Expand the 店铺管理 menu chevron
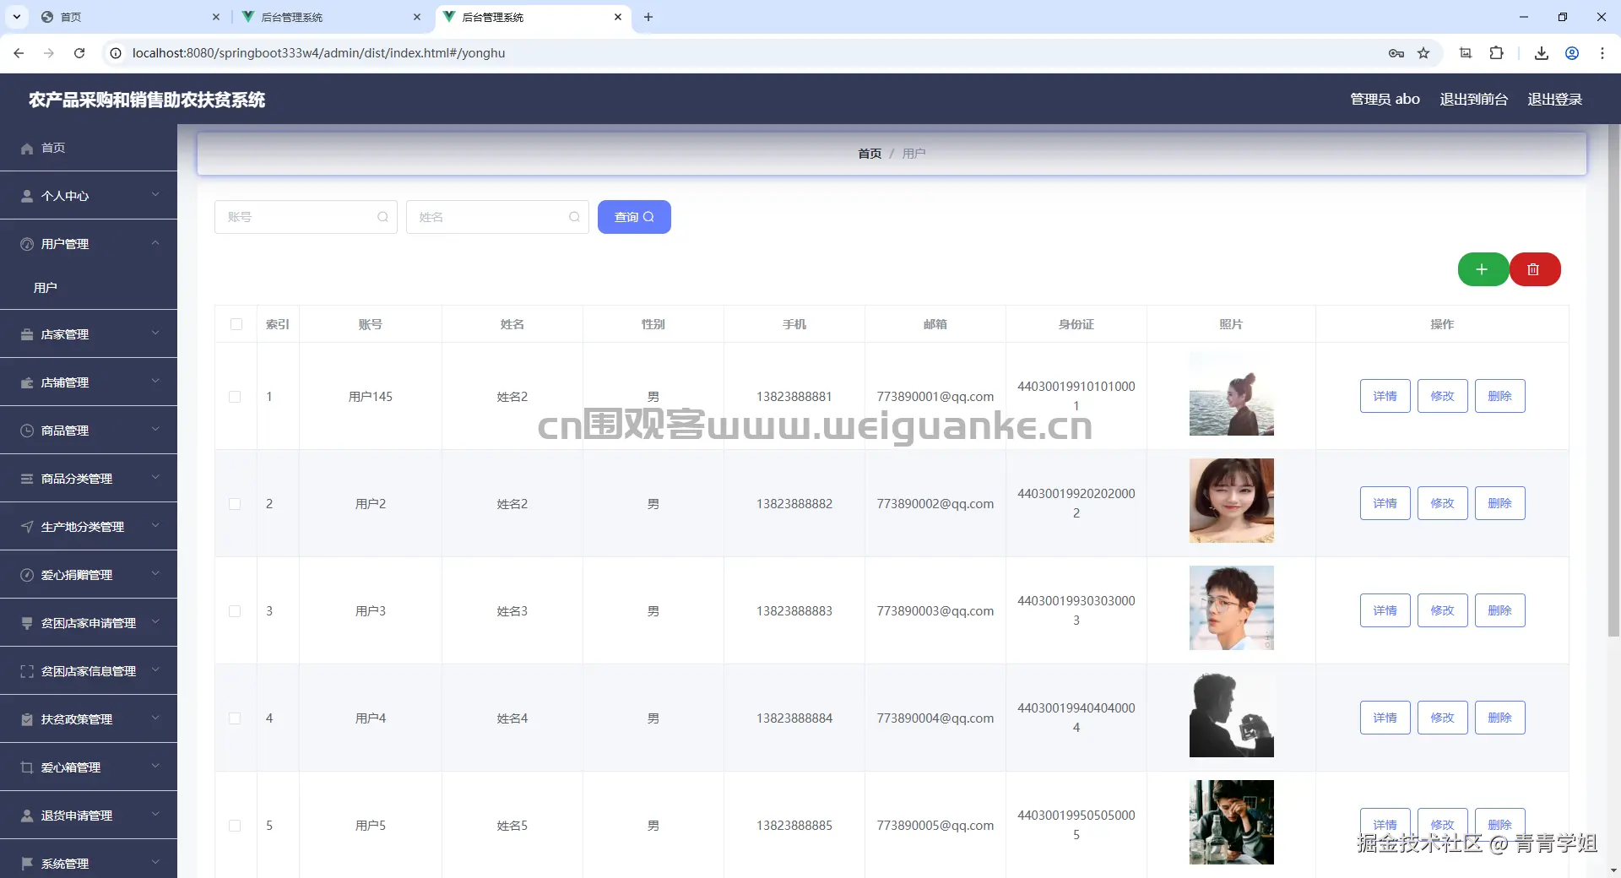Viewport: 1621px width, 878px height. [155, 382]
